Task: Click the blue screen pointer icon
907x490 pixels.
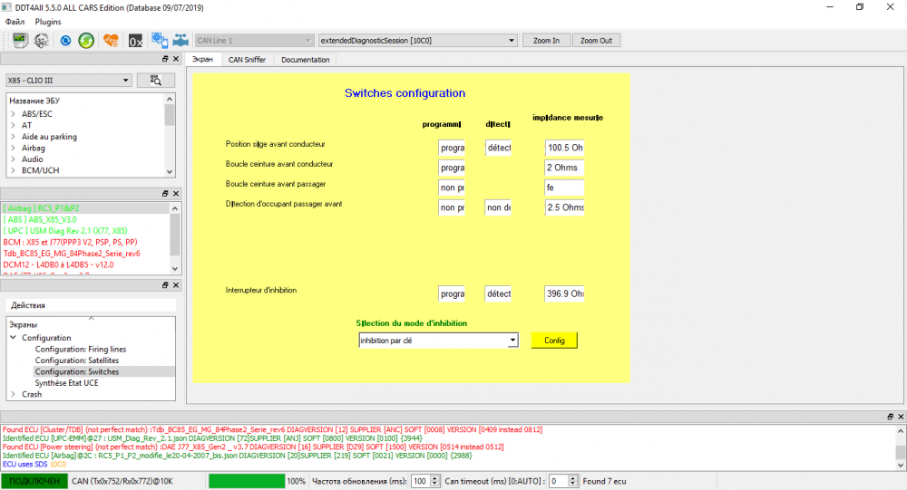Action: (x=160, y=41)
